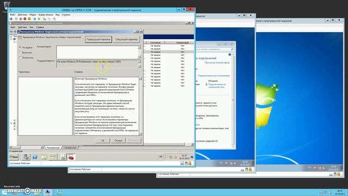This screenshot has width=348, height=196.
Task: Create a checkpoint using toolbar icon
Action: coord(45,19)
